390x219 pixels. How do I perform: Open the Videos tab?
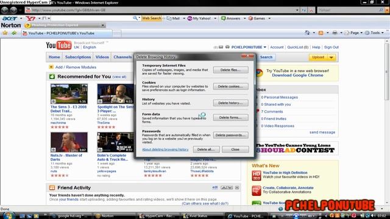click(x=102, y=57)
